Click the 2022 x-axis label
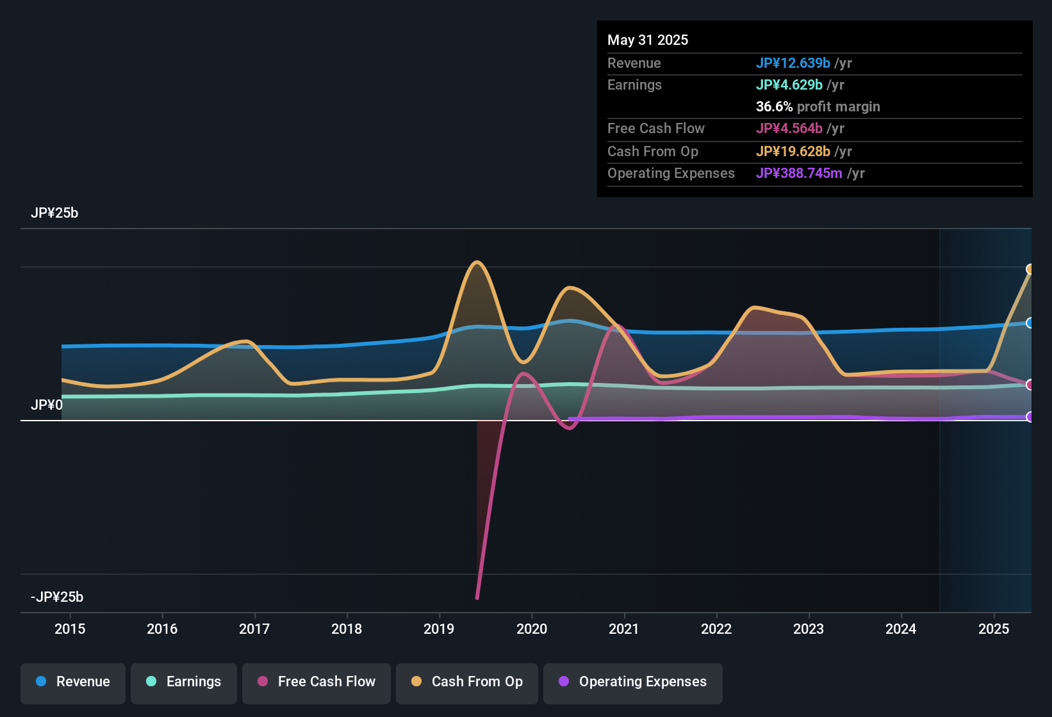The width and height of the screenshot is (1052, 717). (x=716, y=629)
